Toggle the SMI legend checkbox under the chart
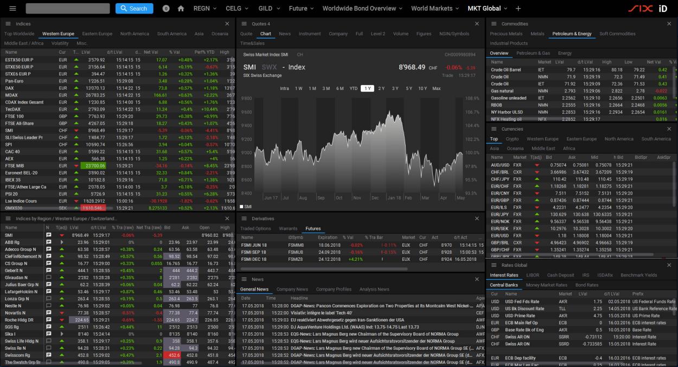This screenshot has height=367, width=678. (242, 207)
